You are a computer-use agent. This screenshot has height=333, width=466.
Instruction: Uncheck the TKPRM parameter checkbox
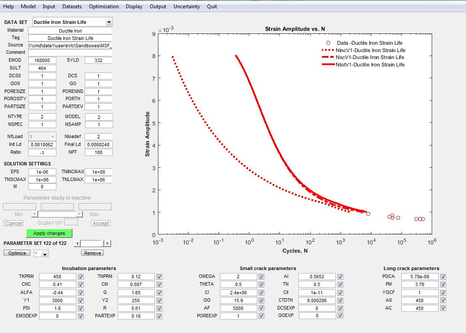(x=81, y=277)
